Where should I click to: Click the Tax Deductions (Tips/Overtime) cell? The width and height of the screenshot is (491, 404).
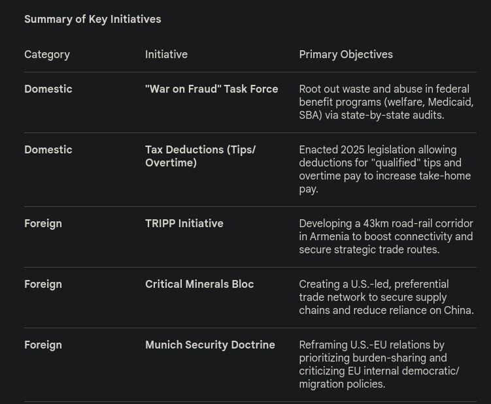pos(201,156)
